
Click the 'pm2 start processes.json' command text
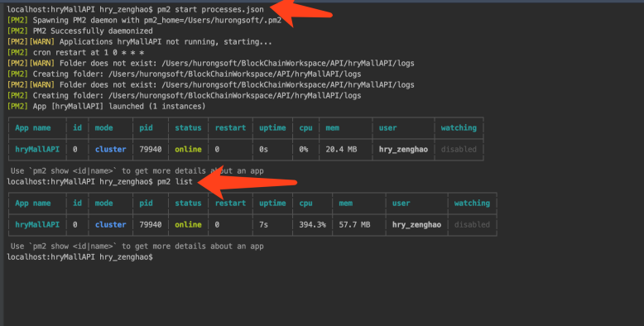point(211,9)
